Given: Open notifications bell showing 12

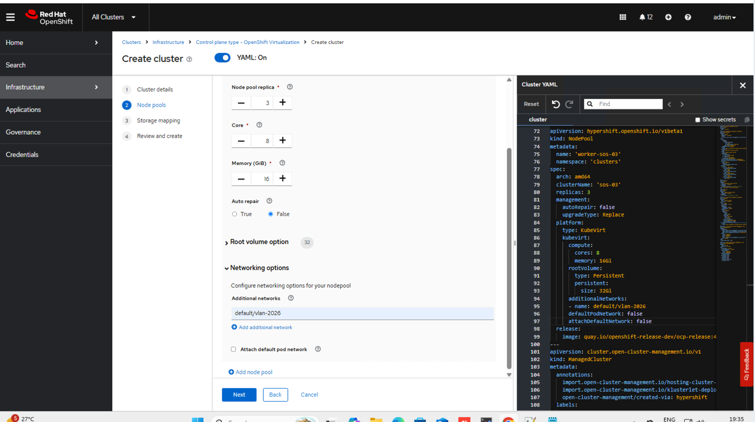Looking at the screenshot, I should click(646, 17).
